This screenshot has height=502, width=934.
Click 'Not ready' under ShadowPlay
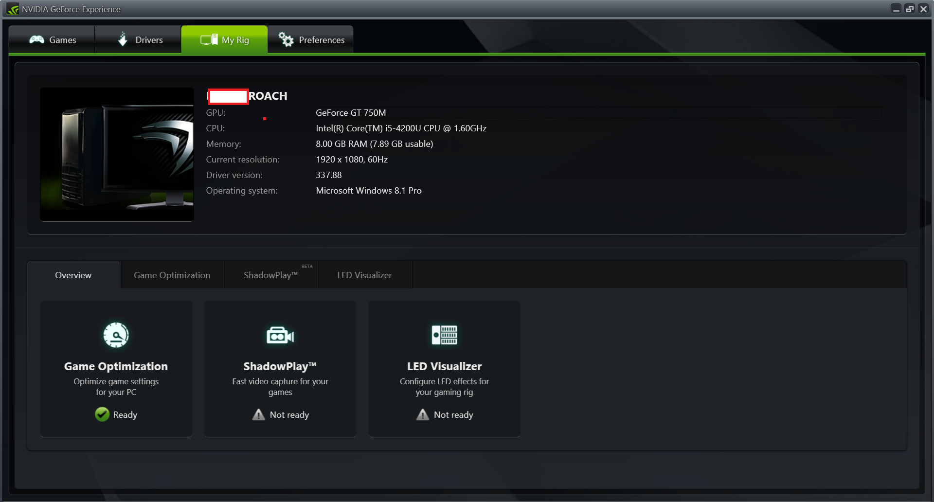tap(289, 415)
